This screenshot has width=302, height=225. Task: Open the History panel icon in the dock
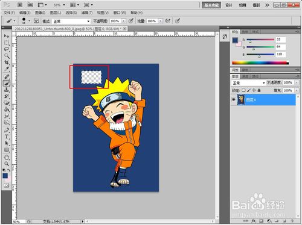coord(225,37)
